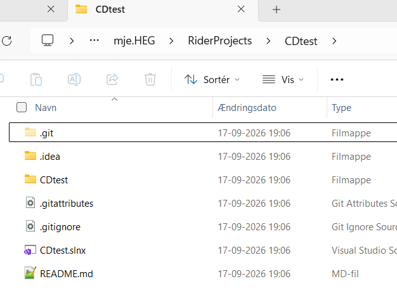Expand chevron after RiderProjects
The height and width of the screenshot is (300, 397).
tap(268, 41)
